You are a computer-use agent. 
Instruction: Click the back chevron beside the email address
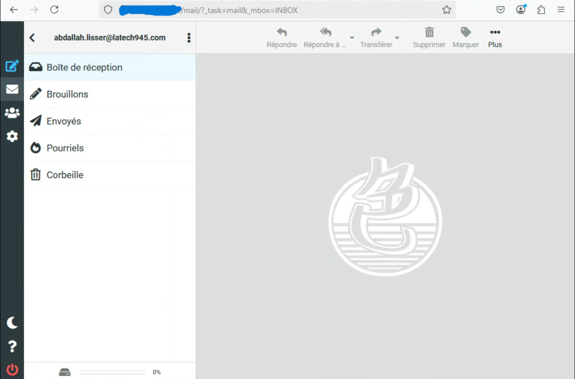point(32,38)
